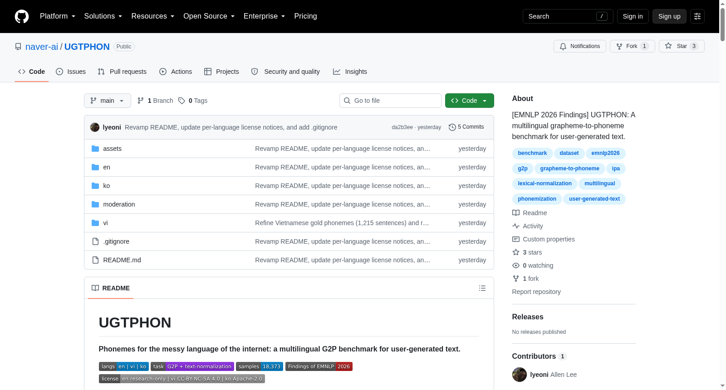This screenshot has width=726, height=390.
Task: Select the README tab header
Action: point(111,288)
